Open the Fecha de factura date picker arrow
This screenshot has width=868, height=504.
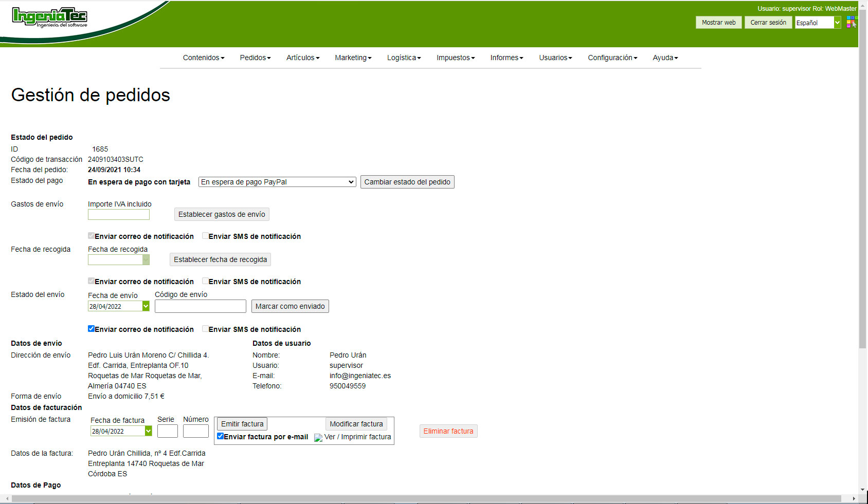pos(149,431)
